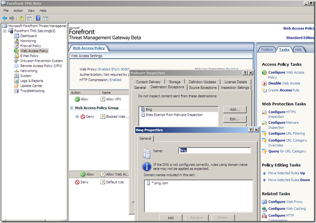
Task: Select the Monitoring node
Action: 28,41
